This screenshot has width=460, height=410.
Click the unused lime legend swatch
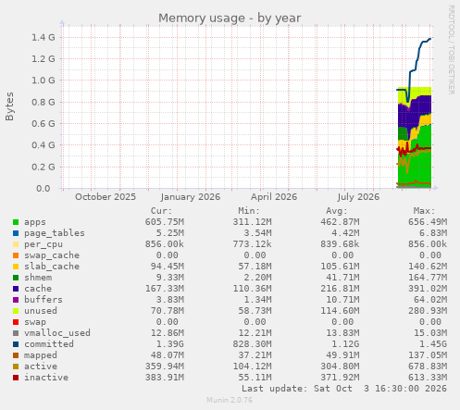tap(16, 311)
